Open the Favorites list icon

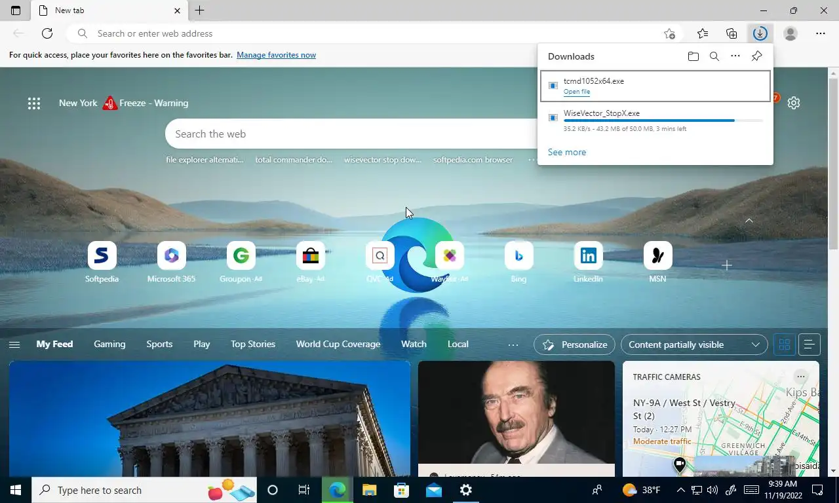[703, 33]
